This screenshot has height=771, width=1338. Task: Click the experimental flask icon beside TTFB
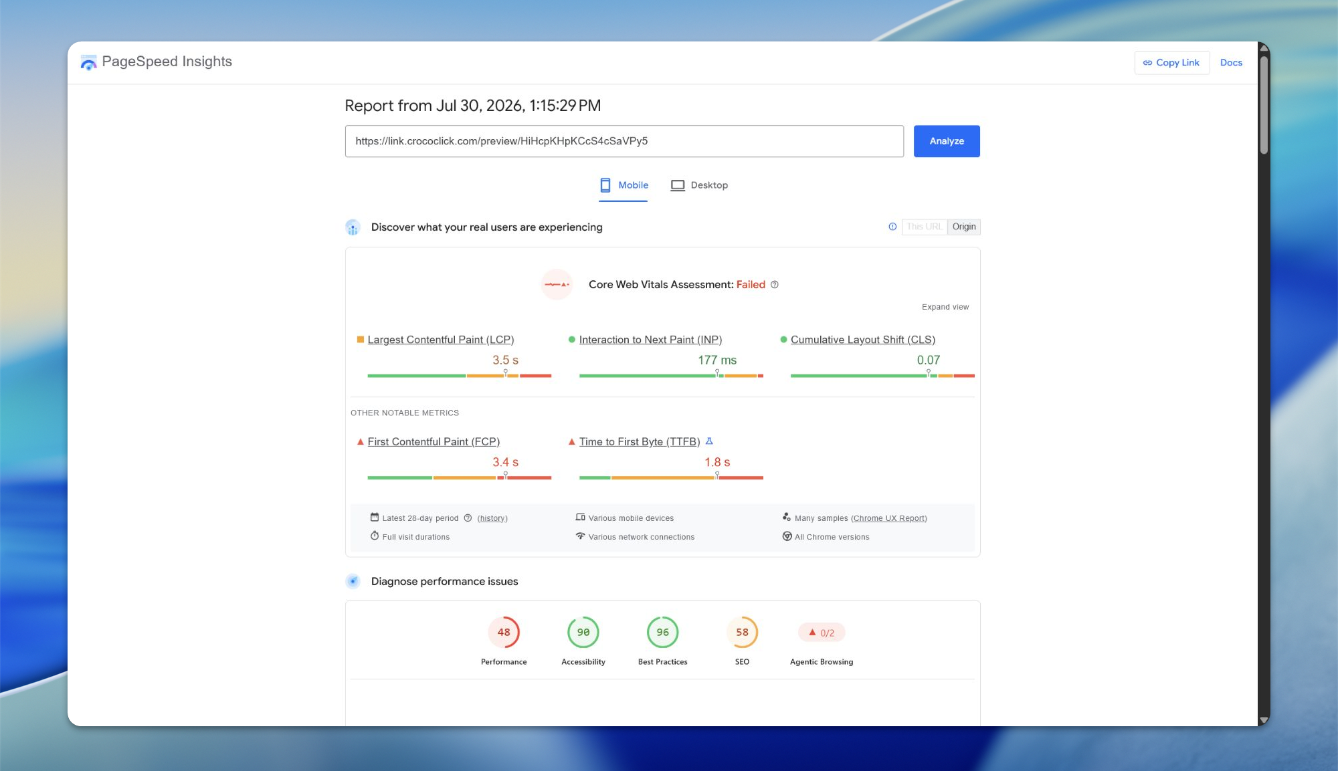tap(709, 441)
